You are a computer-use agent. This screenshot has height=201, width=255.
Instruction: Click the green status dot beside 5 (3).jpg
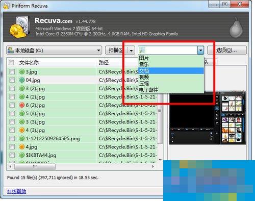point(22,113)
